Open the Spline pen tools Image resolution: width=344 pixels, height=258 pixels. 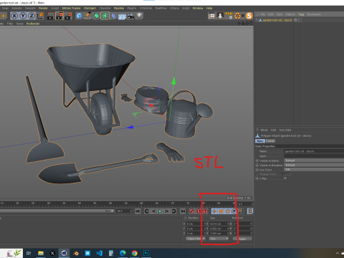click(x=87, y=16)
